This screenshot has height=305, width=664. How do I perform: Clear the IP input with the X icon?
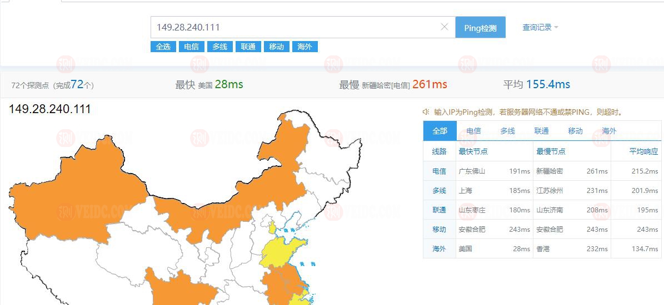(444, 27)
